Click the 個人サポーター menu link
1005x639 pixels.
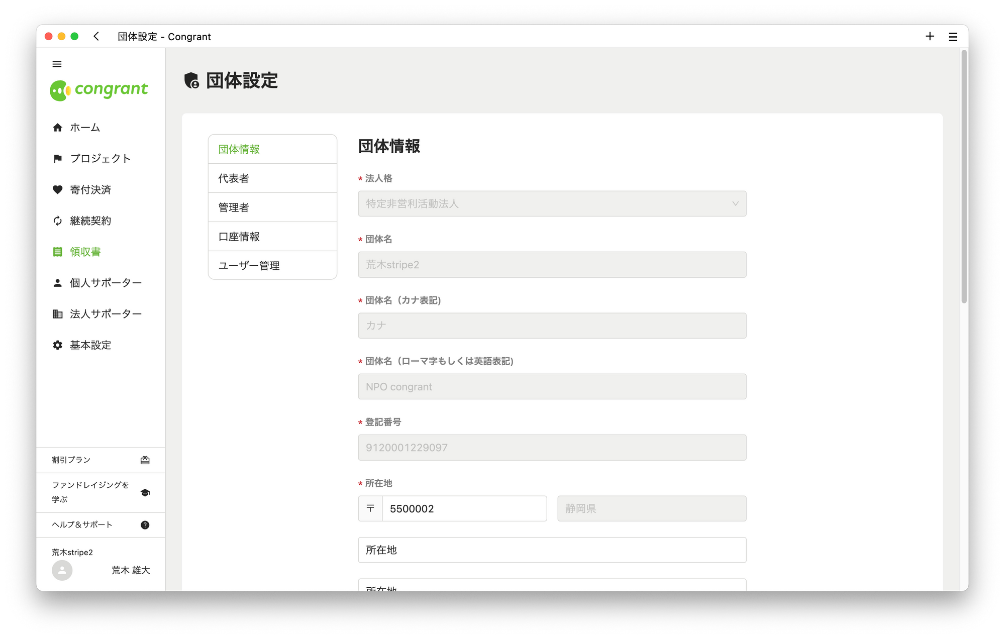pyautogui.click(x=106, y=283)
